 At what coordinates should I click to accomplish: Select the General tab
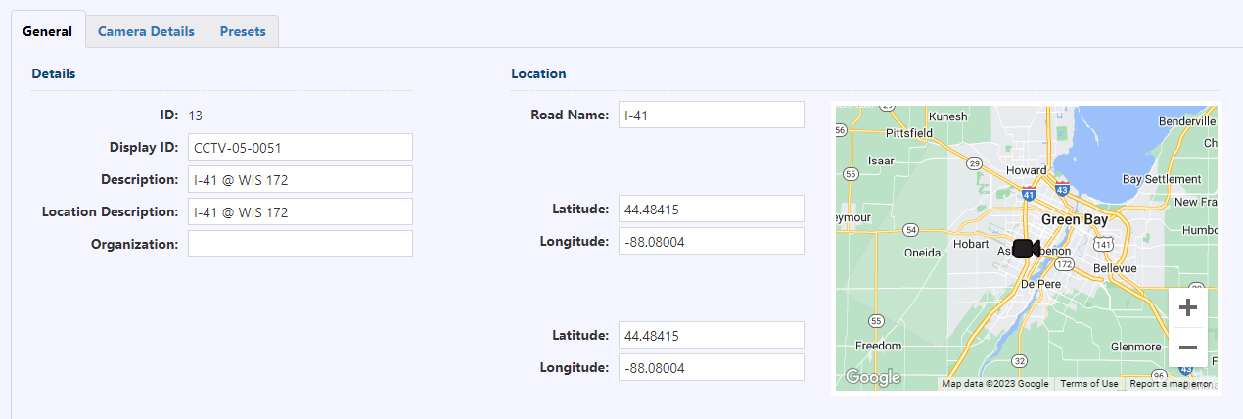[47, 31]
